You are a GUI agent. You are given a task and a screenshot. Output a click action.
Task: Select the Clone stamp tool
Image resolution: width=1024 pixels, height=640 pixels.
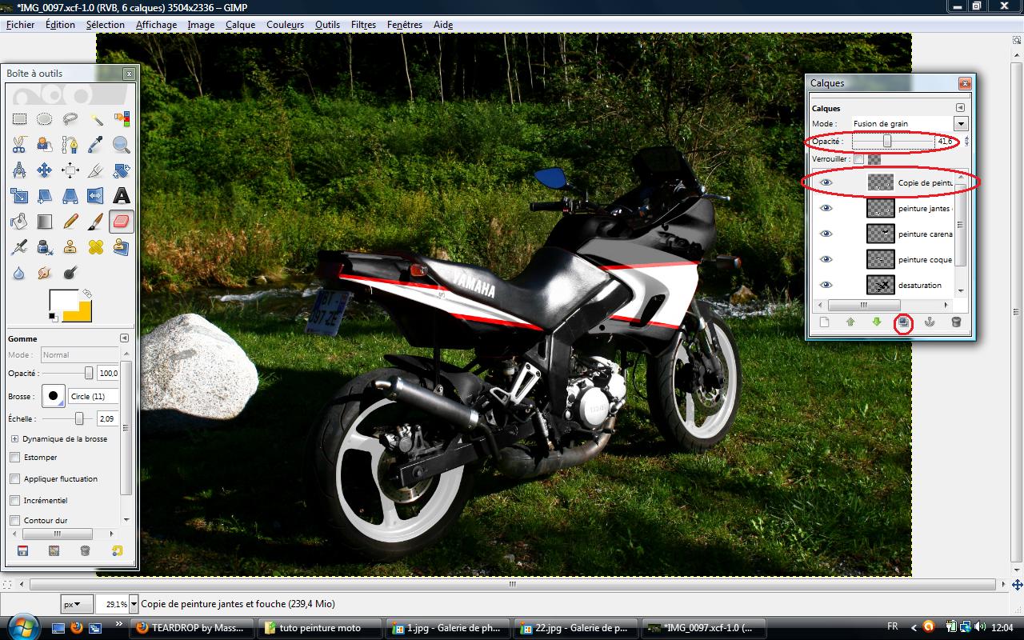click(70, 247)
